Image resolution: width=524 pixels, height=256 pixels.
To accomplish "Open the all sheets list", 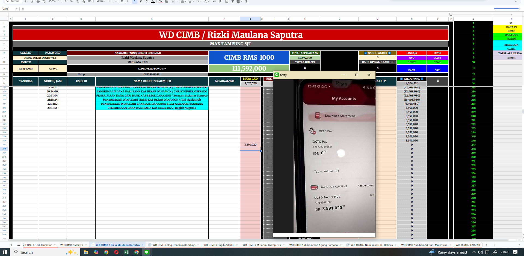I will pos(19,245).
